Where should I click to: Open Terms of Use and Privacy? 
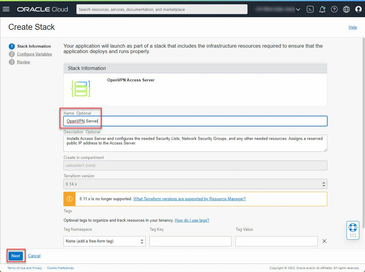pyautogui.click(x=25, y=268)
